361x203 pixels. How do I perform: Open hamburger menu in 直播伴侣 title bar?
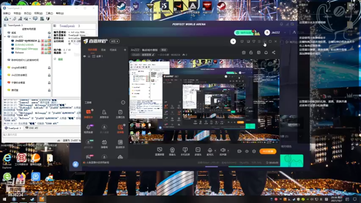[x=259, y=42]
